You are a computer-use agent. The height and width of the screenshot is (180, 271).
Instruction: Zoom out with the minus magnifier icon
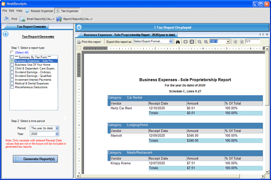pyautogui.click(x=199, y=42)
